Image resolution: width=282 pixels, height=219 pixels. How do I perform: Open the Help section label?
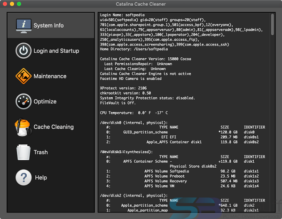[x=41, y=178]
